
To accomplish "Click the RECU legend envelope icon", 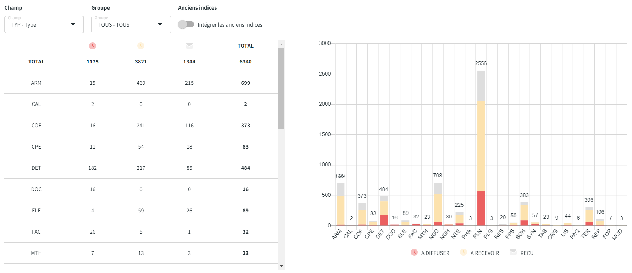I will (x=513, y=252).
